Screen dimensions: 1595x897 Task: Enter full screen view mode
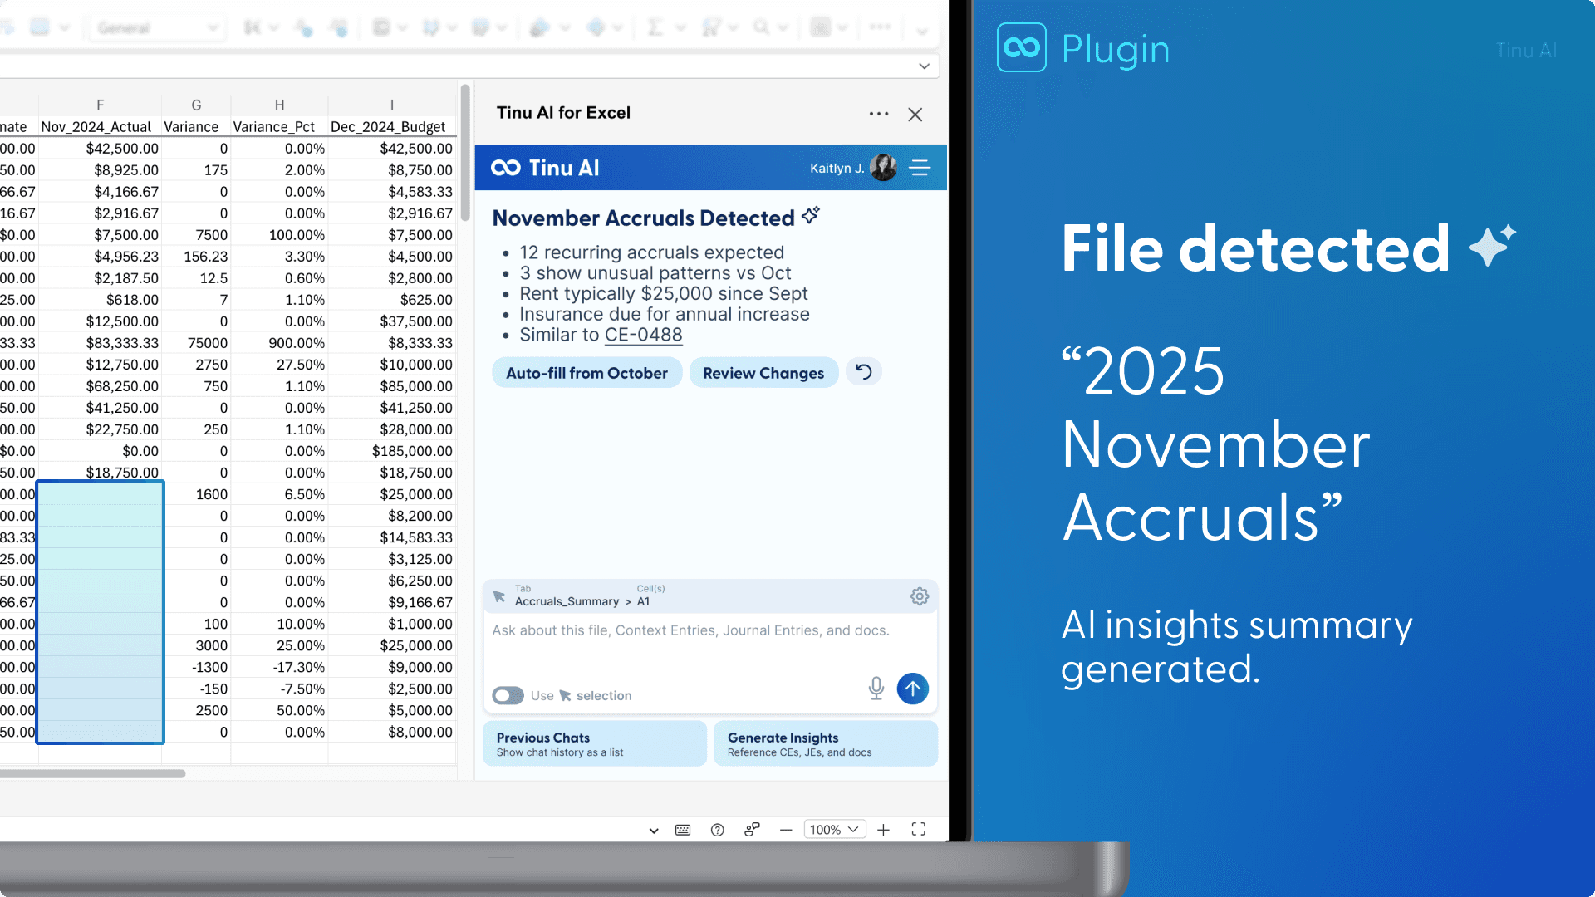click(918, 830)
